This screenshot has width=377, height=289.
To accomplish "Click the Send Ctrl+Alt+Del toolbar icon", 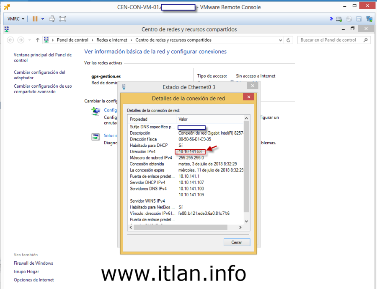I will pyautogui.click(x=52, y=19).
